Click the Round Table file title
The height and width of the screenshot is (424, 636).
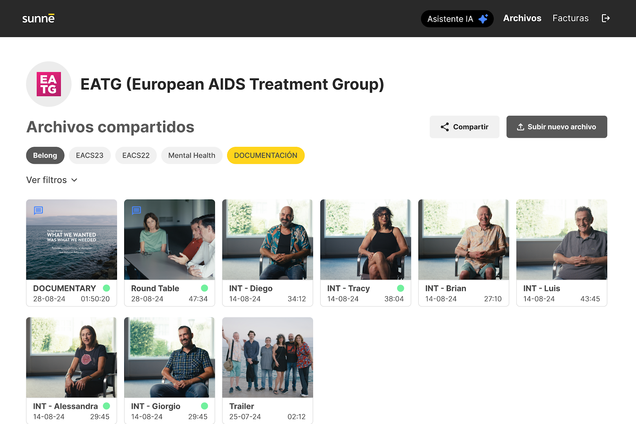pos(155,289)
